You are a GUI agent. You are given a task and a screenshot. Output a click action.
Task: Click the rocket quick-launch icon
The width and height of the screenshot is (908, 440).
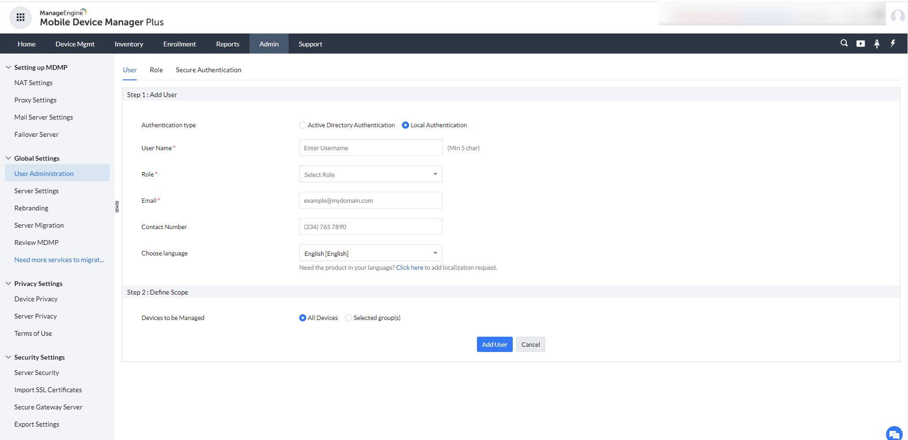[x=877, y=44]
